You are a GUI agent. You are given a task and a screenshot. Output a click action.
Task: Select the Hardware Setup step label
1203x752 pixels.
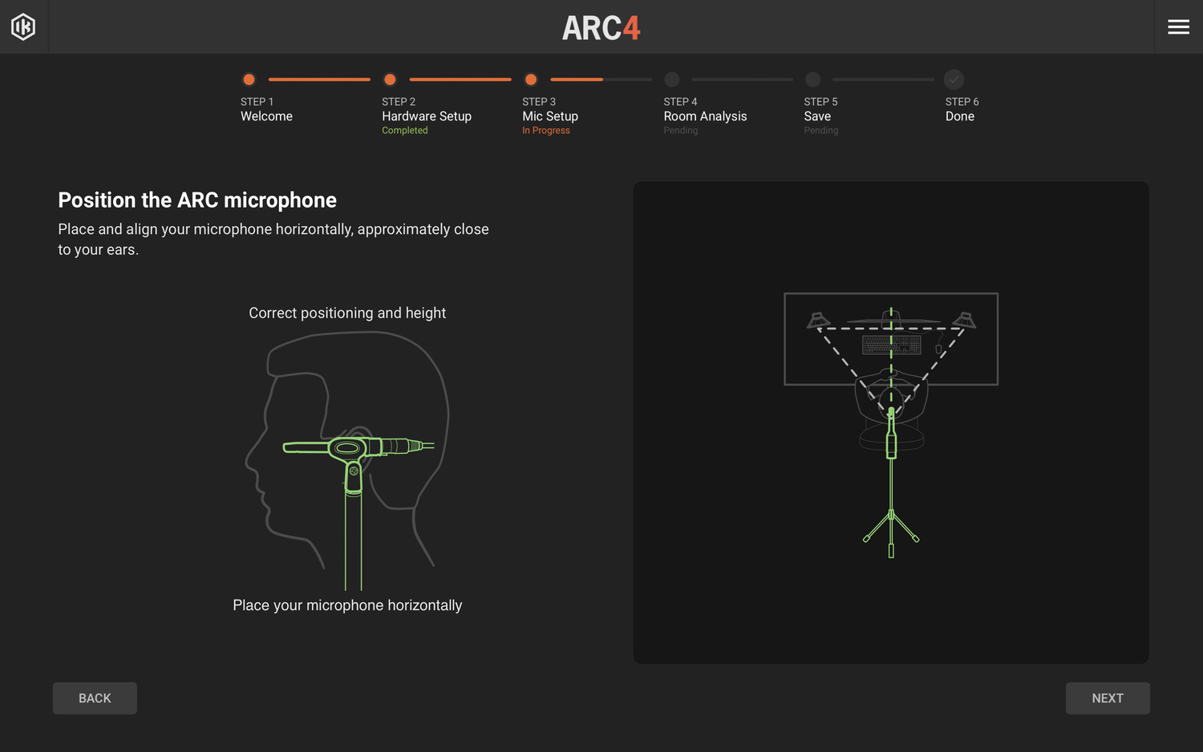coord(427,115)
